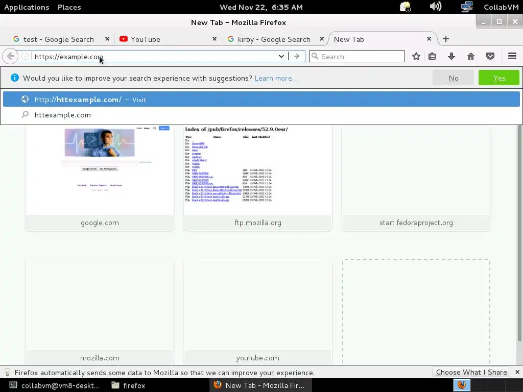
Task: Close the kirby - Google Search tab
Action: (322, 39)
